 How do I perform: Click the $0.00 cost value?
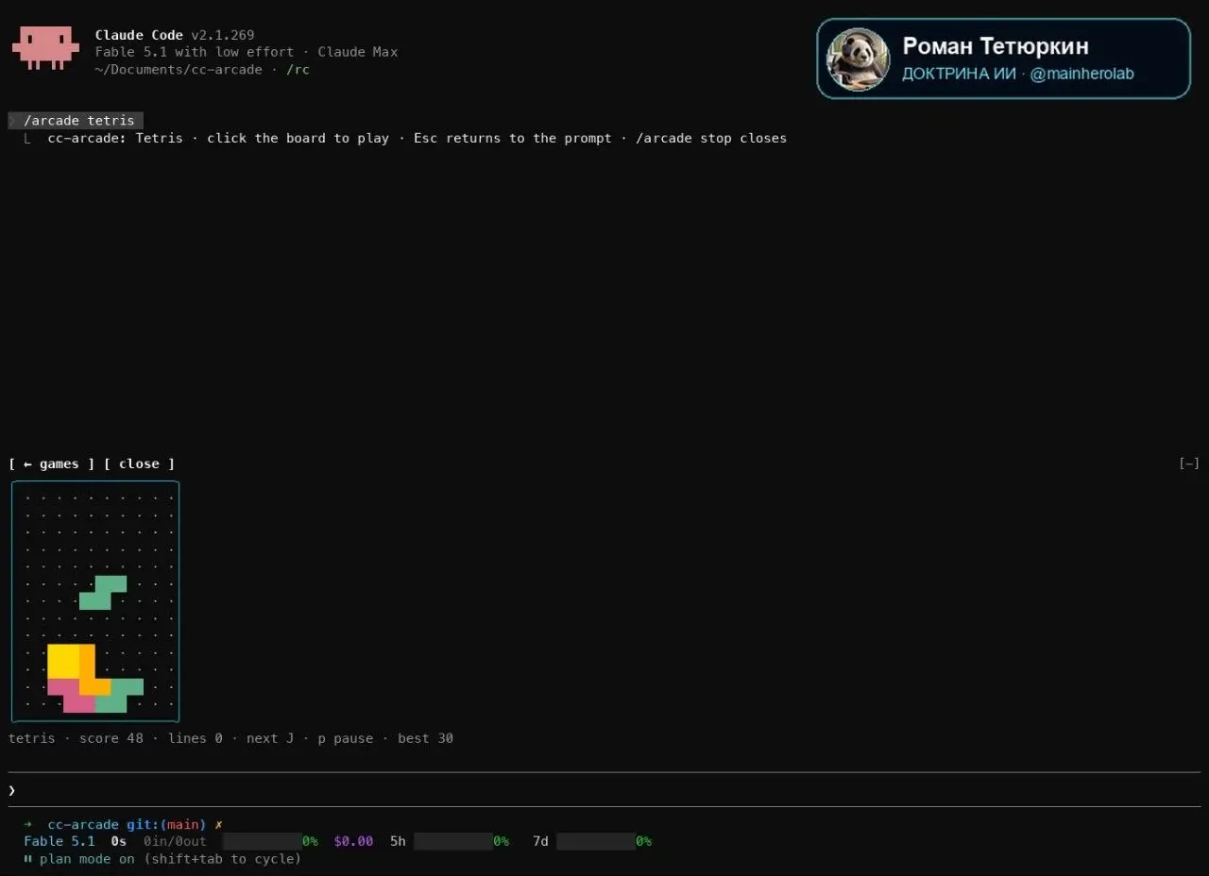(x=353, y=841)
